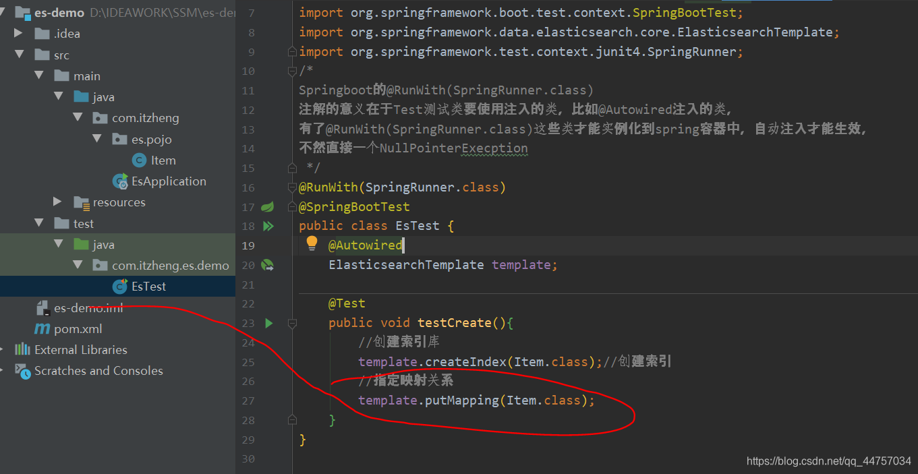The image size is (918, 474).
Task: Select the blue java sources folder icon
Action: (82, 96)
